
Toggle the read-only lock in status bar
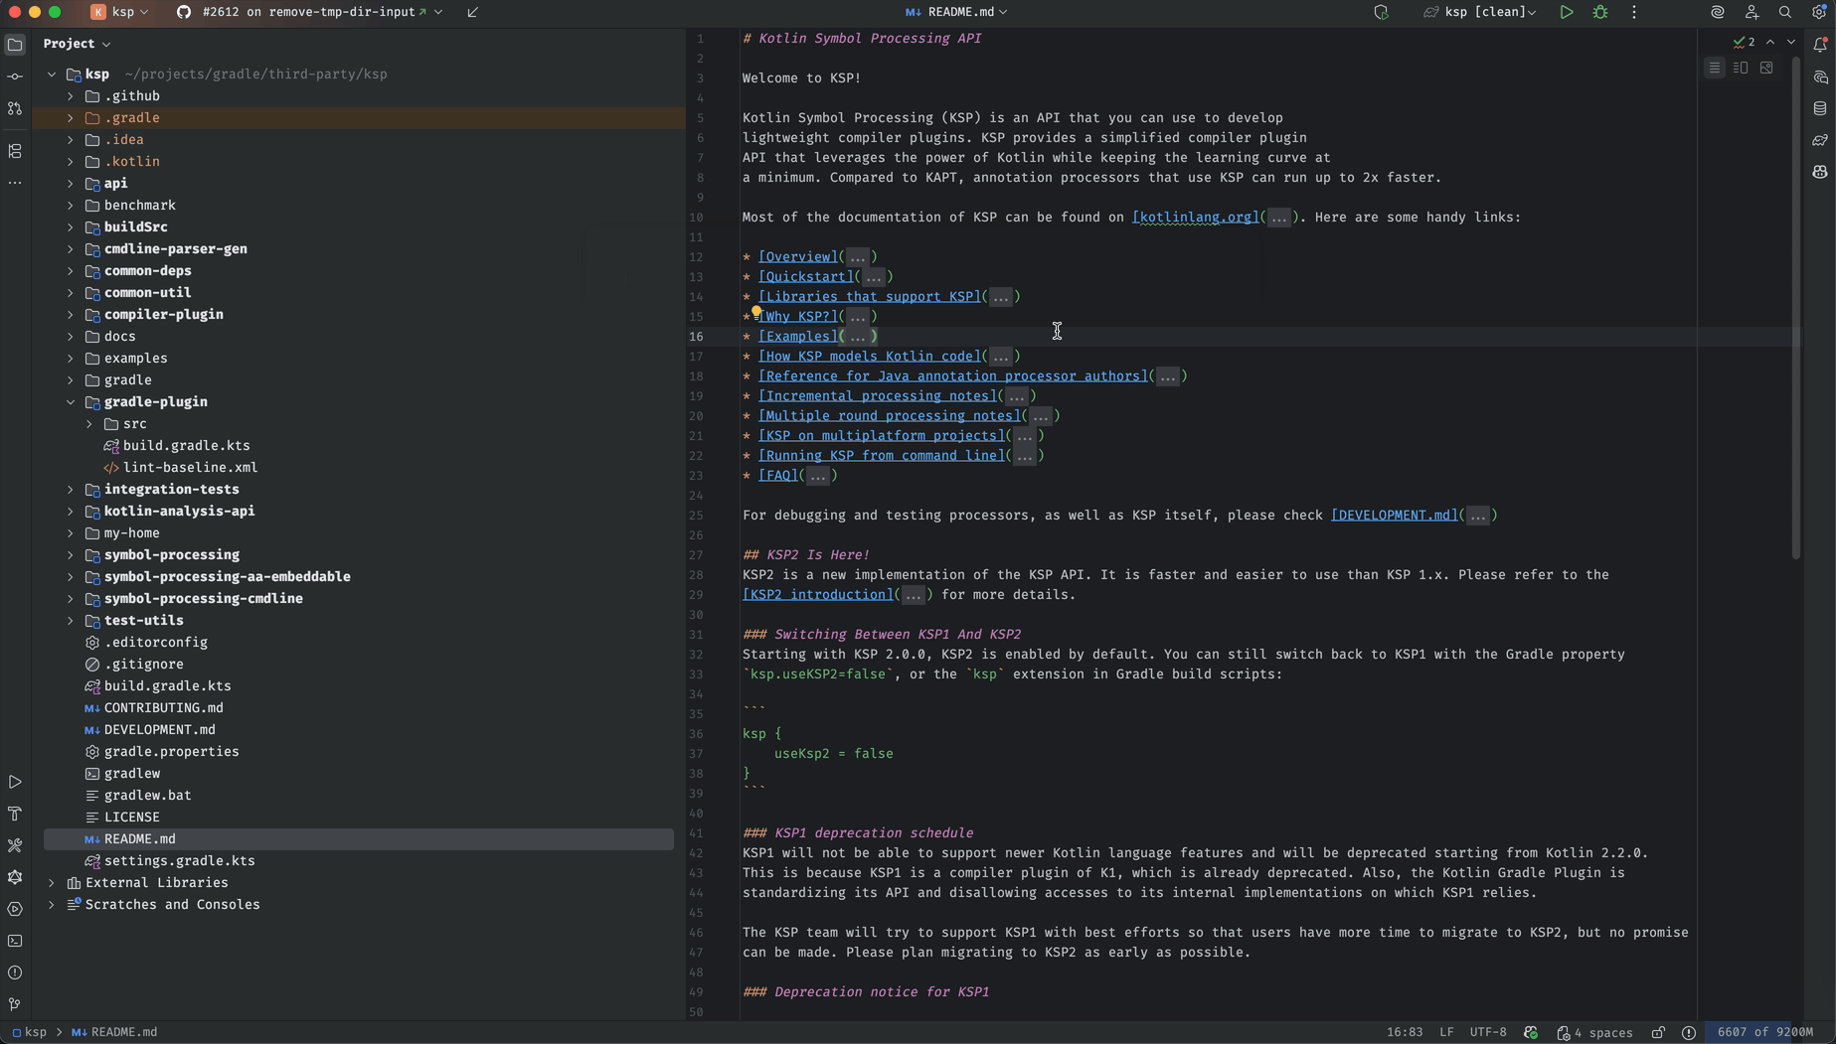tap(1658, 1032)
